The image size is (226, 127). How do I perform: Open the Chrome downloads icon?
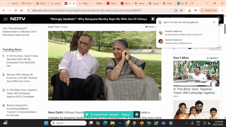189,10
